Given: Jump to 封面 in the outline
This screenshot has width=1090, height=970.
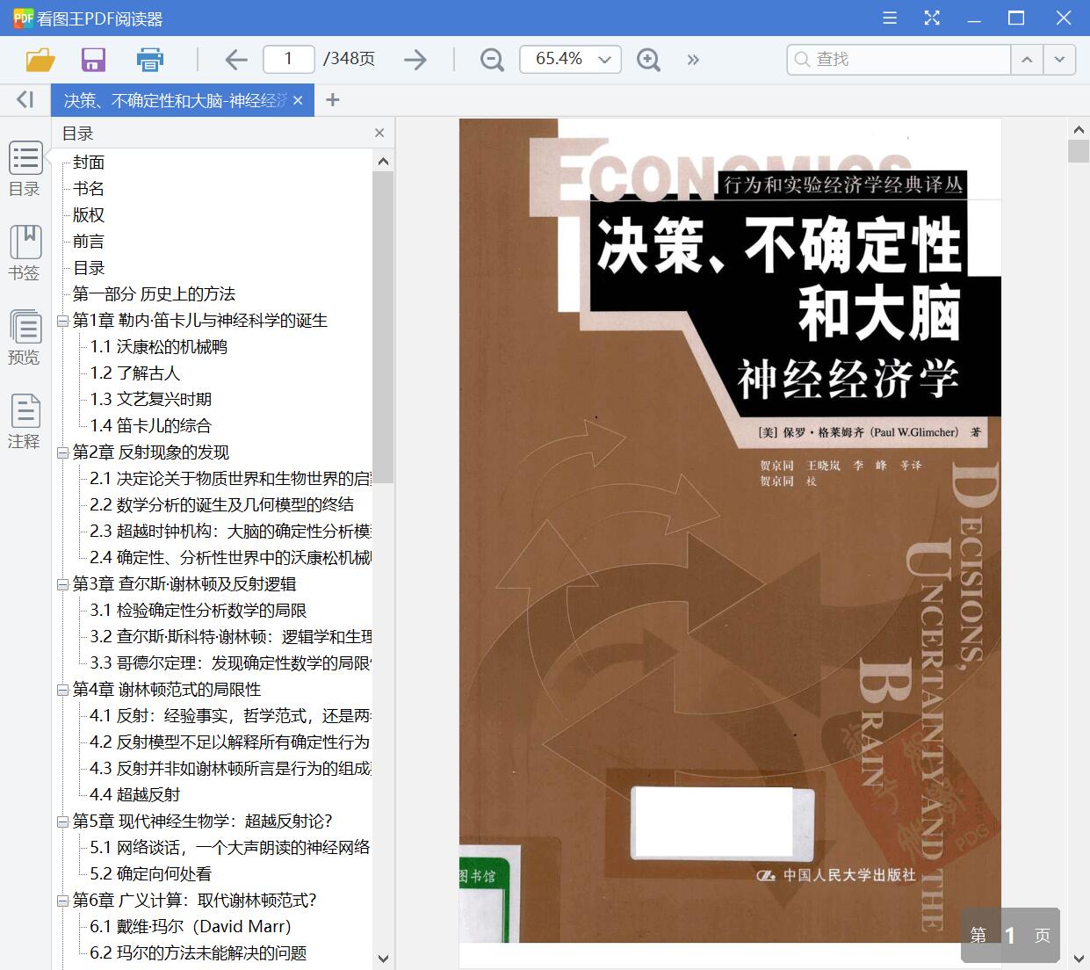Looking at the screenshot, I should coord(89,163).
